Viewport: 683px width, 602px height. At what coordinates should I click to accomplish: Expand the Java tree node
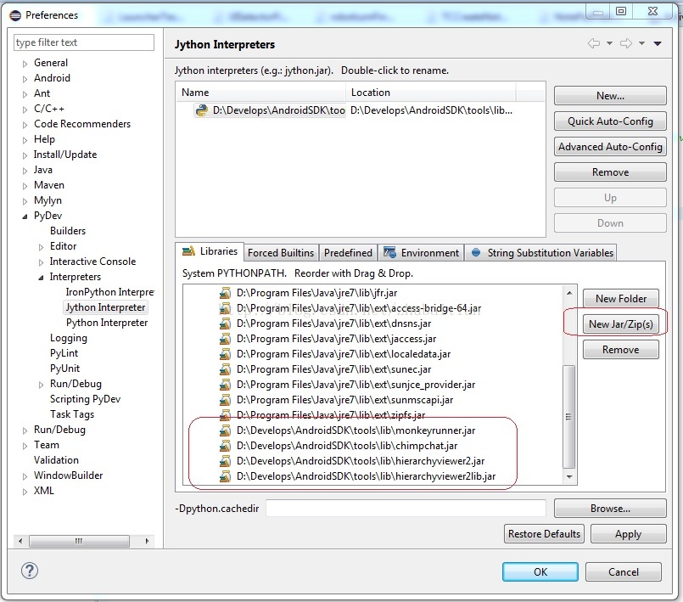click(25, 171)
